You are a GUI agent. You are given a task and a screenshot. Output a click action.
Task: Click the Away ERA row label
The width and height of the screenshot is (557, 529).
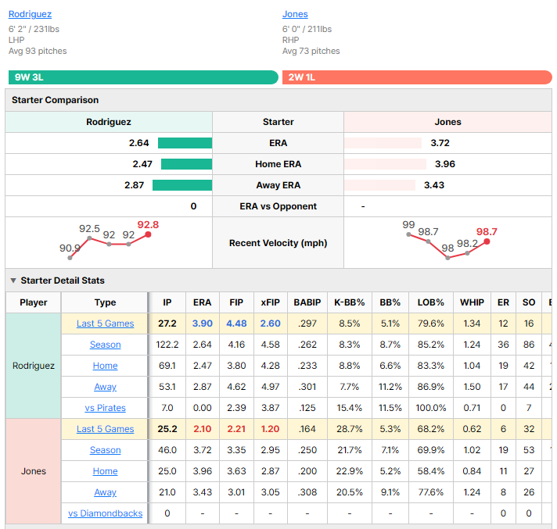click(278, 185)
